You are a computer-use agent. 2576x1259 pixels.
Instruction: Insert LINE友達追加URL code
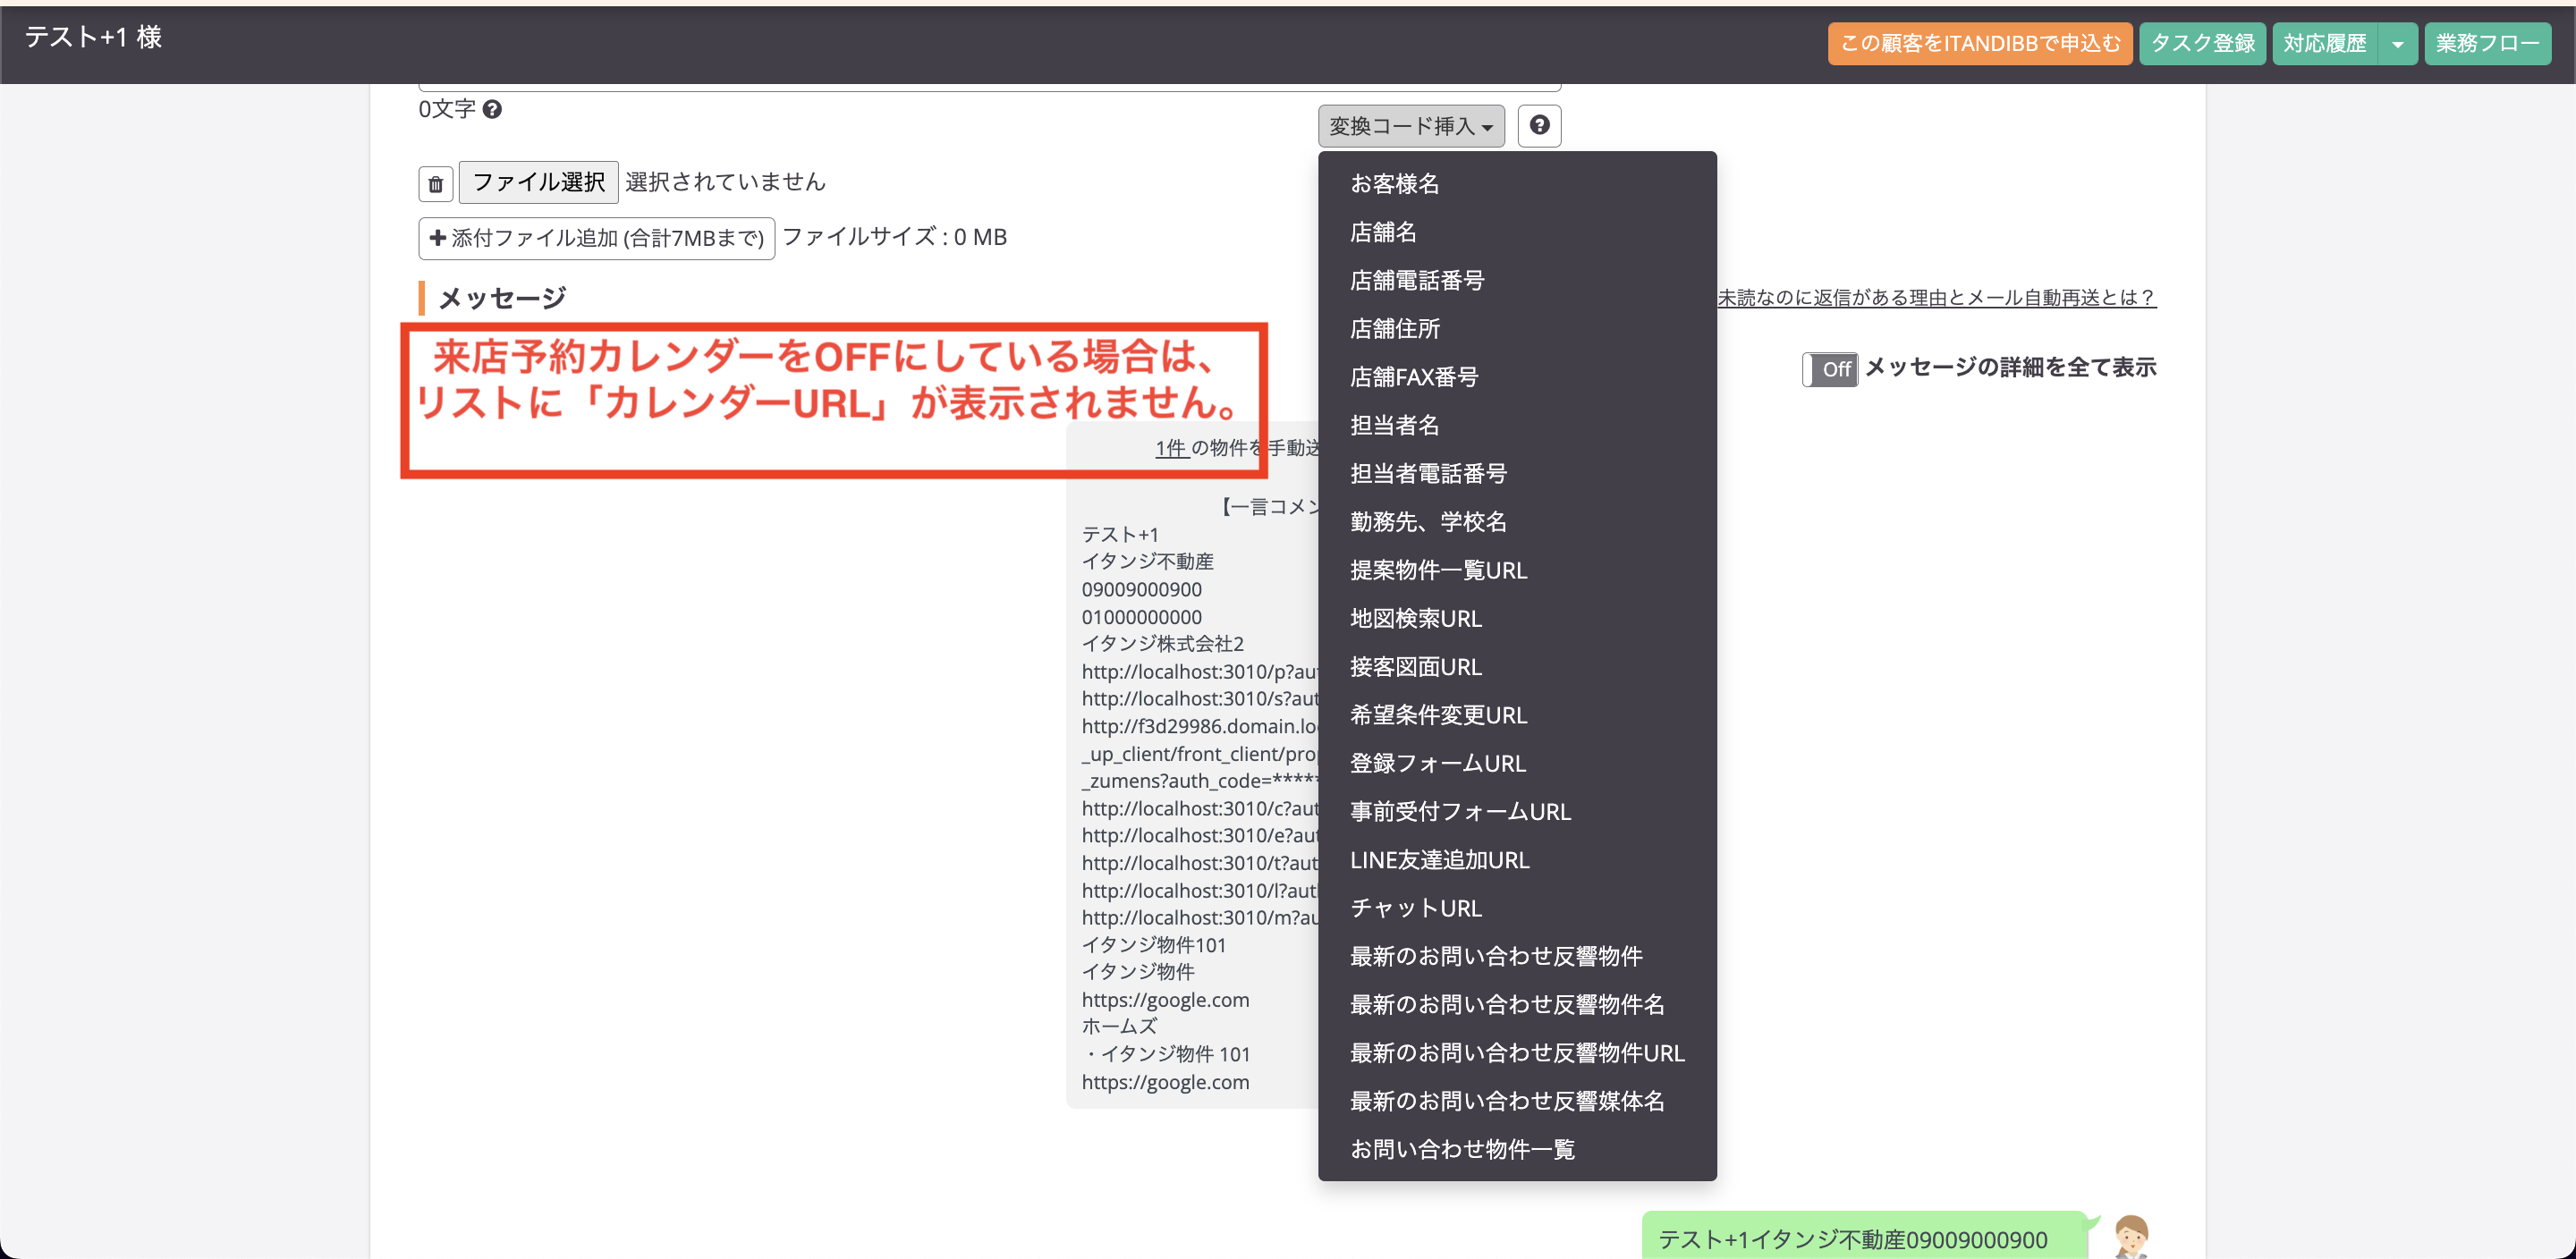coord(1517,860)
